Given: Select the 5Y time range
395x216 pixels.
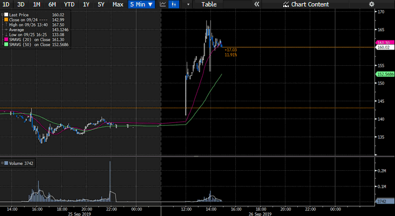Looking at the screenshot, I should pyautogui.click(x=101, y=4).
